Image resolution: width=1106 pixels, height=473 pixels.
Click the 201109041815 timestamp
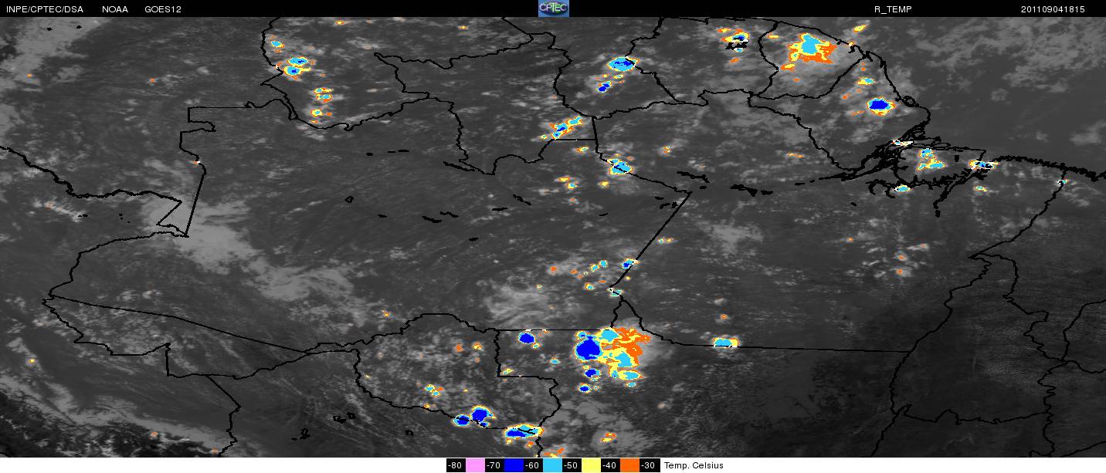coord(1053,9)
